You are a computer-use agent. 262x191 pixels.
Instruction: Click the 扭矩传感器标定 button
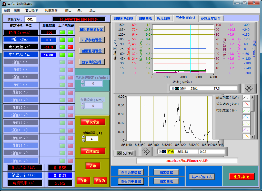pos(92,29)
